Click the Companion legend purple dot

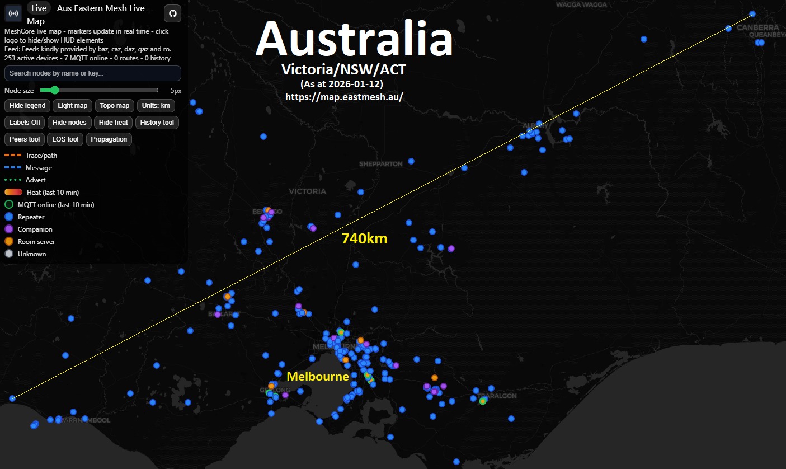9,229
